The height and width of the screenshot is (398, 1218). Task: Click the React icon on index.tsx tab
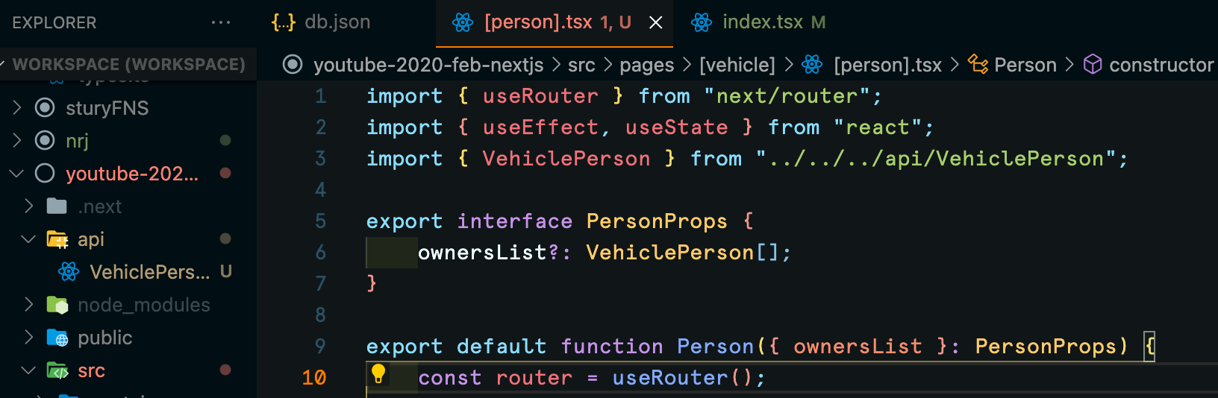click(702, 22)
